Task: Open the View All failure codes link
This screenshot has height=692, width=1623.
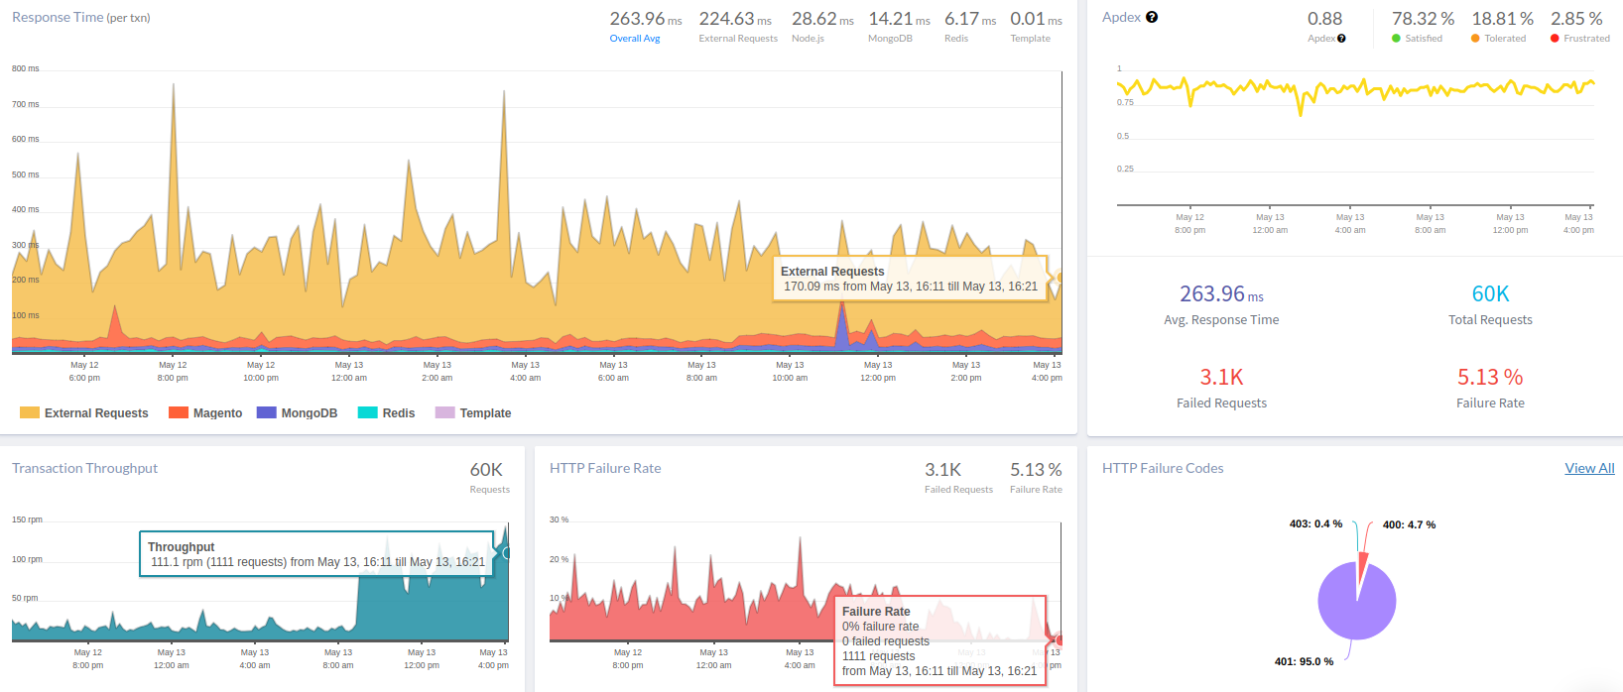Action: [1589, 468]
